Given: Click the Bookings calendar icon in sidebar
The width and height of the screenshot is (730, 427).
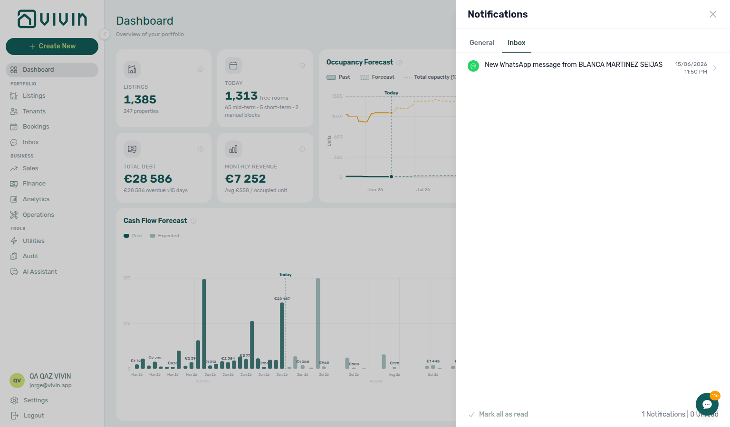Looking at the screenshot, I should click(14, 127).
